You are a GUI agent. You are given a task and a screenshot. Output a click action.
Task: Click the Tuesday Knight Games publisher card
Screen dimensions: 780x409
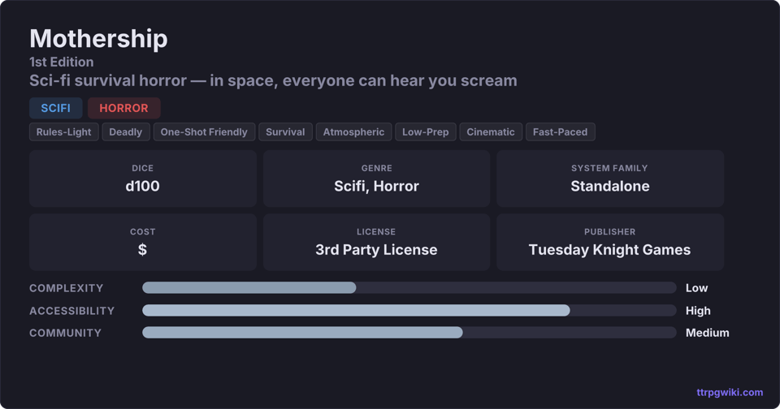[x=609, y=242]
